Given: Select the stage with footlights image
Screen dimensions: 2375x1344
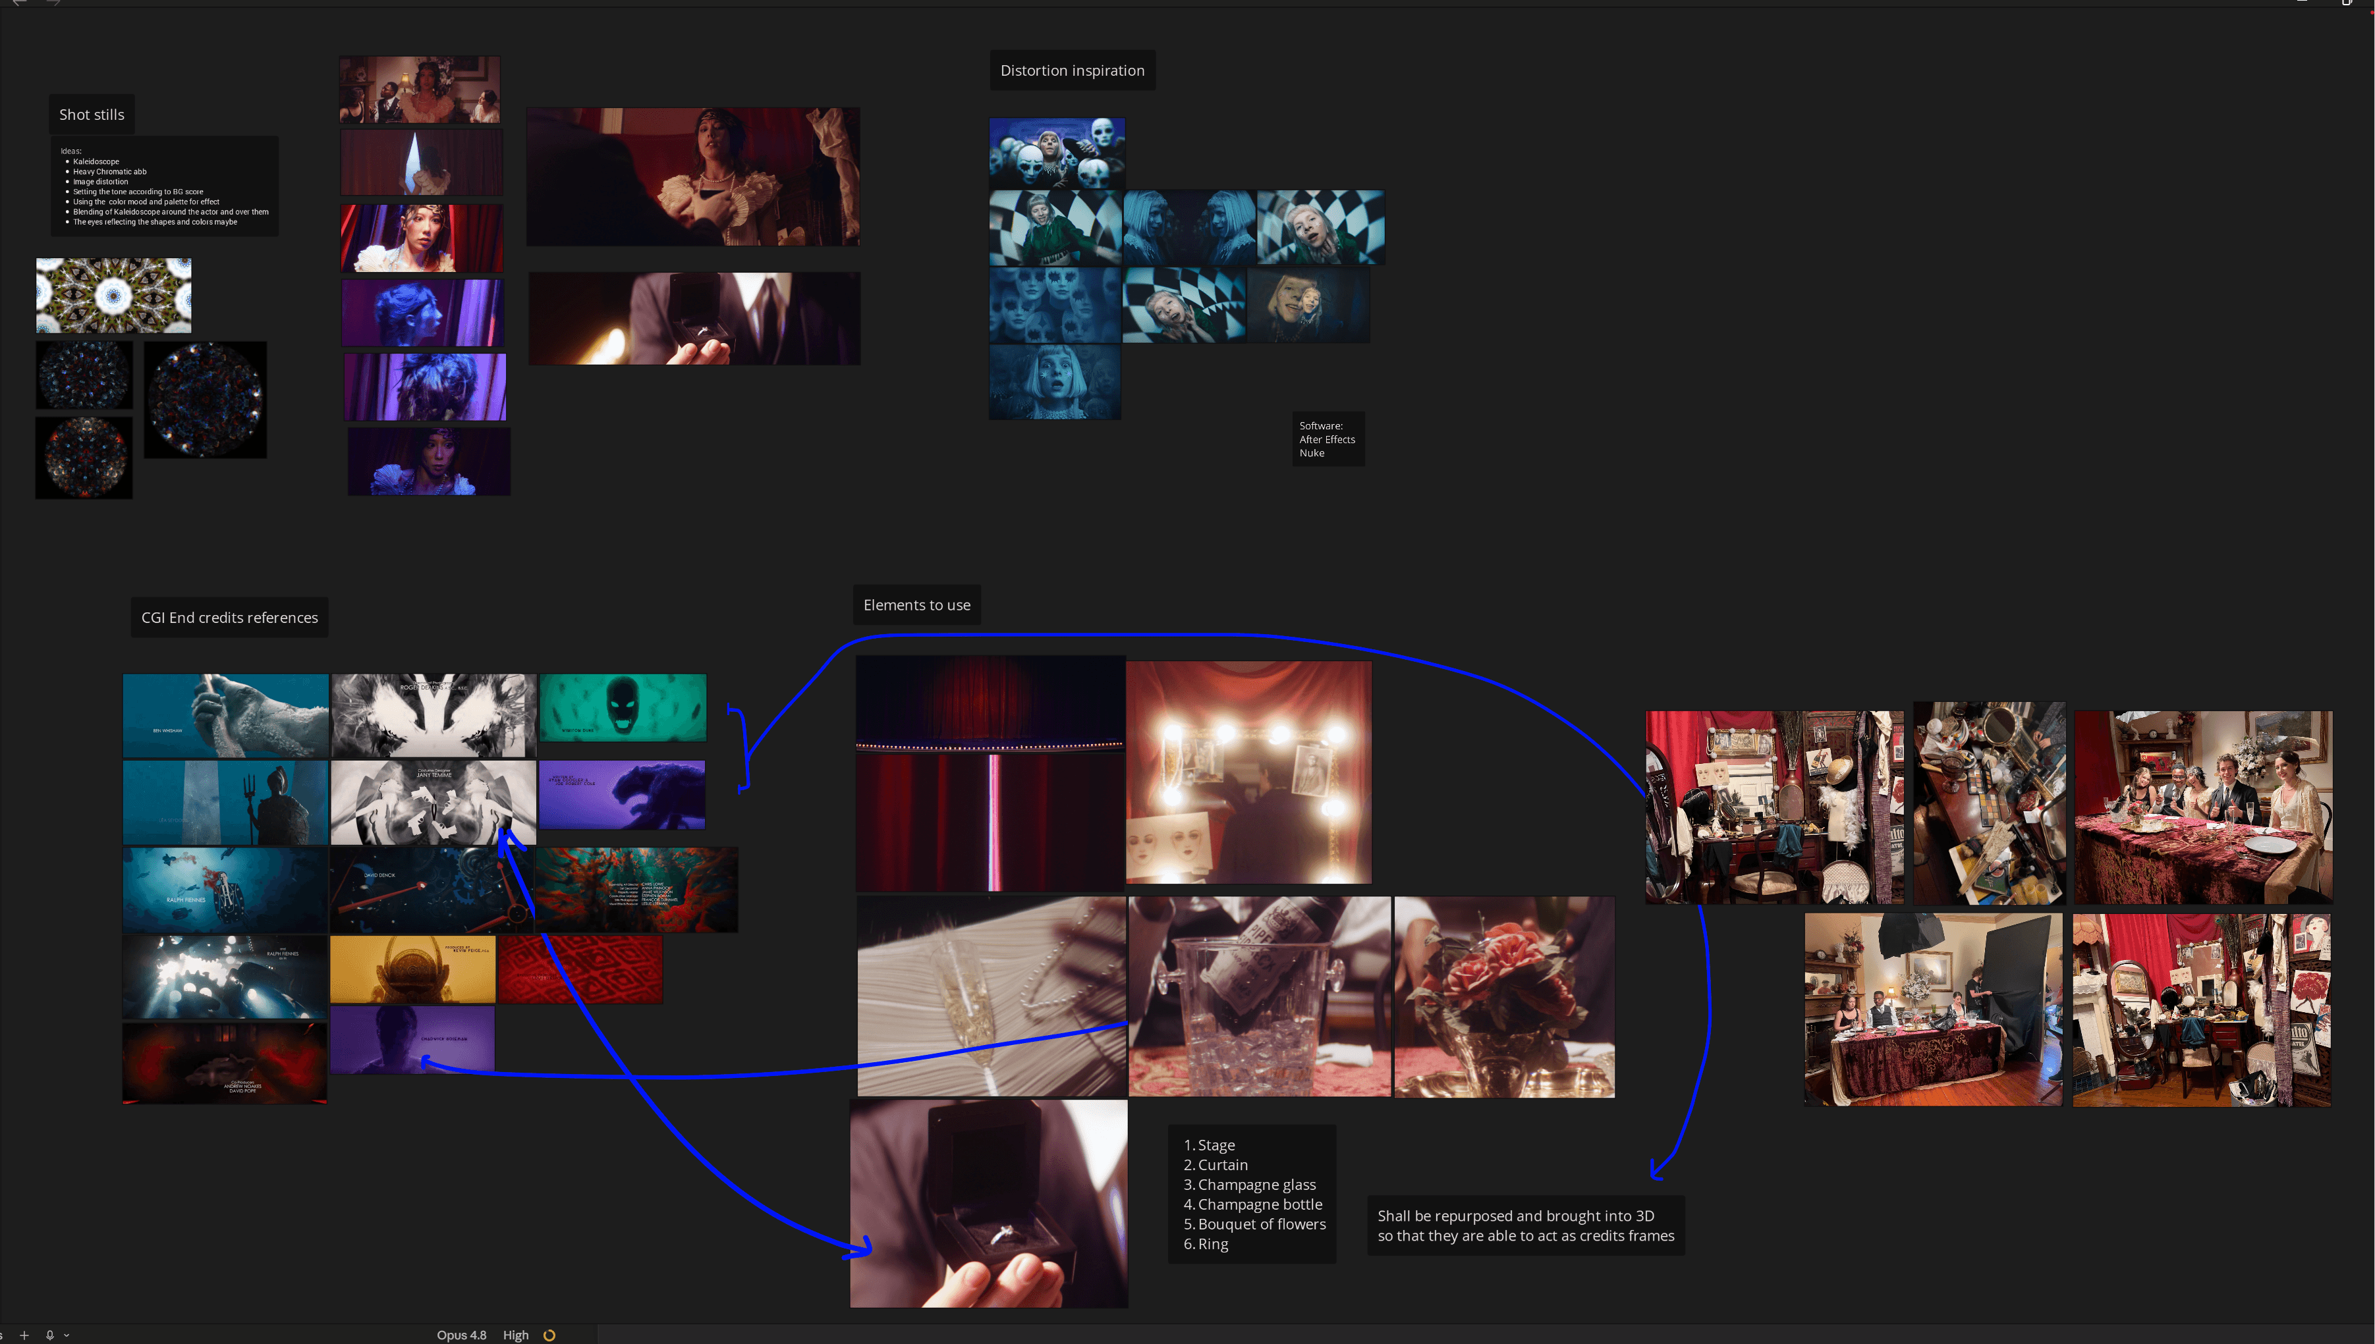Looking at the screenshot, I should point(991,703).
